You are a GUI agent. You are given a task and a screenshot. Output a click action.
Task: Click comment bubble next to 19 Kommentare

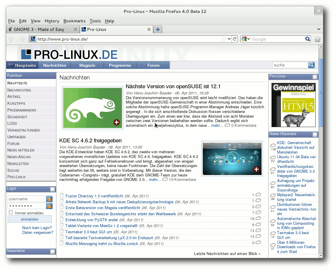[165, 179]
